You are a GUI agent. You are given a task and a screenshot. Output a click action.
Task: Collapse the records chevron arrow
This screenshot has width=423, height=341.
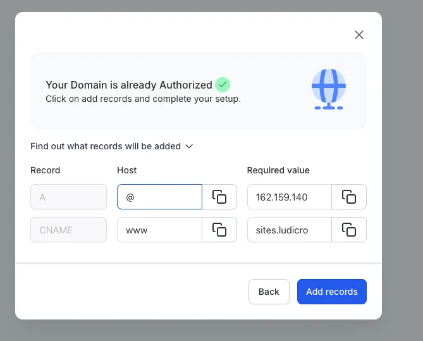coord(189,146)
